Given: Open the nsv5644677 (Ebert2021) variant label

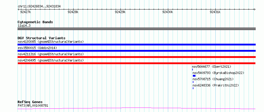Looking at the screenshot, I should (211, 67).
